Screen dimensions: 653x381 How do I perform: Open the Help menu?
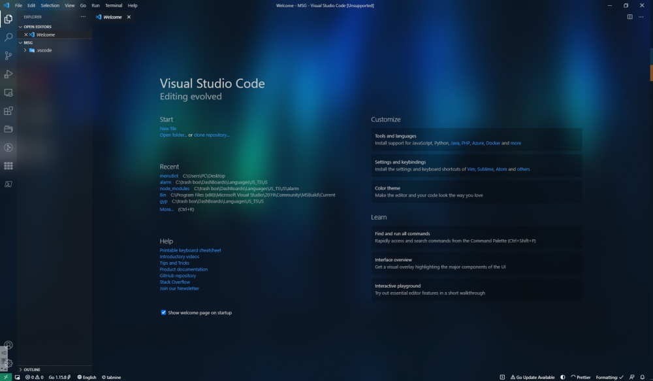133,5
